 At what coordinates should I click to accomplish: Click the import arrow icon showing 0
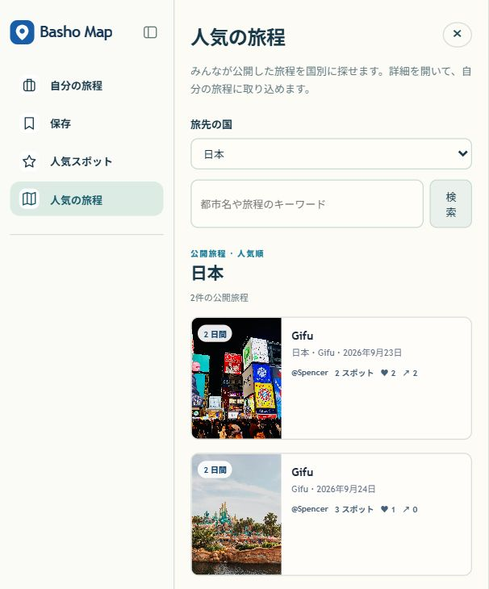[x=406, y=509]
